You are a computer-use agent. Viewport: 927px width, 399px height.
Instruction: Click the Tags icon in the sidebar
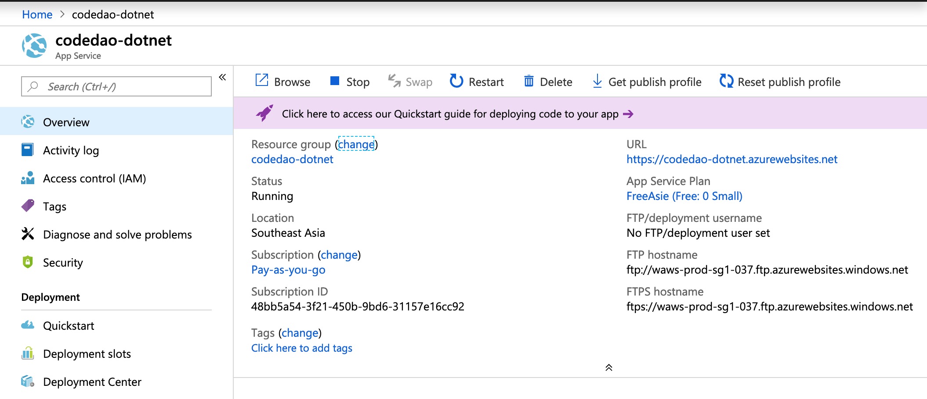click(28, 206)
